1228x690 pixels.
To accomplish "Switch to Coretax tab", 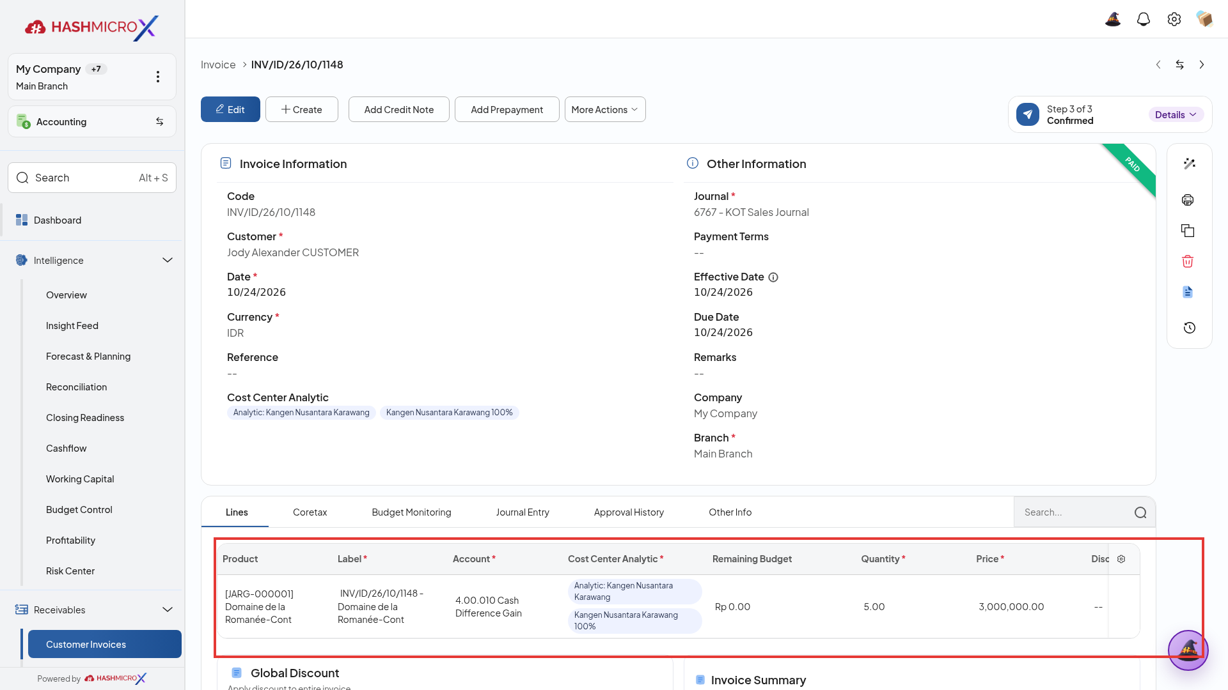I will 310,512.
